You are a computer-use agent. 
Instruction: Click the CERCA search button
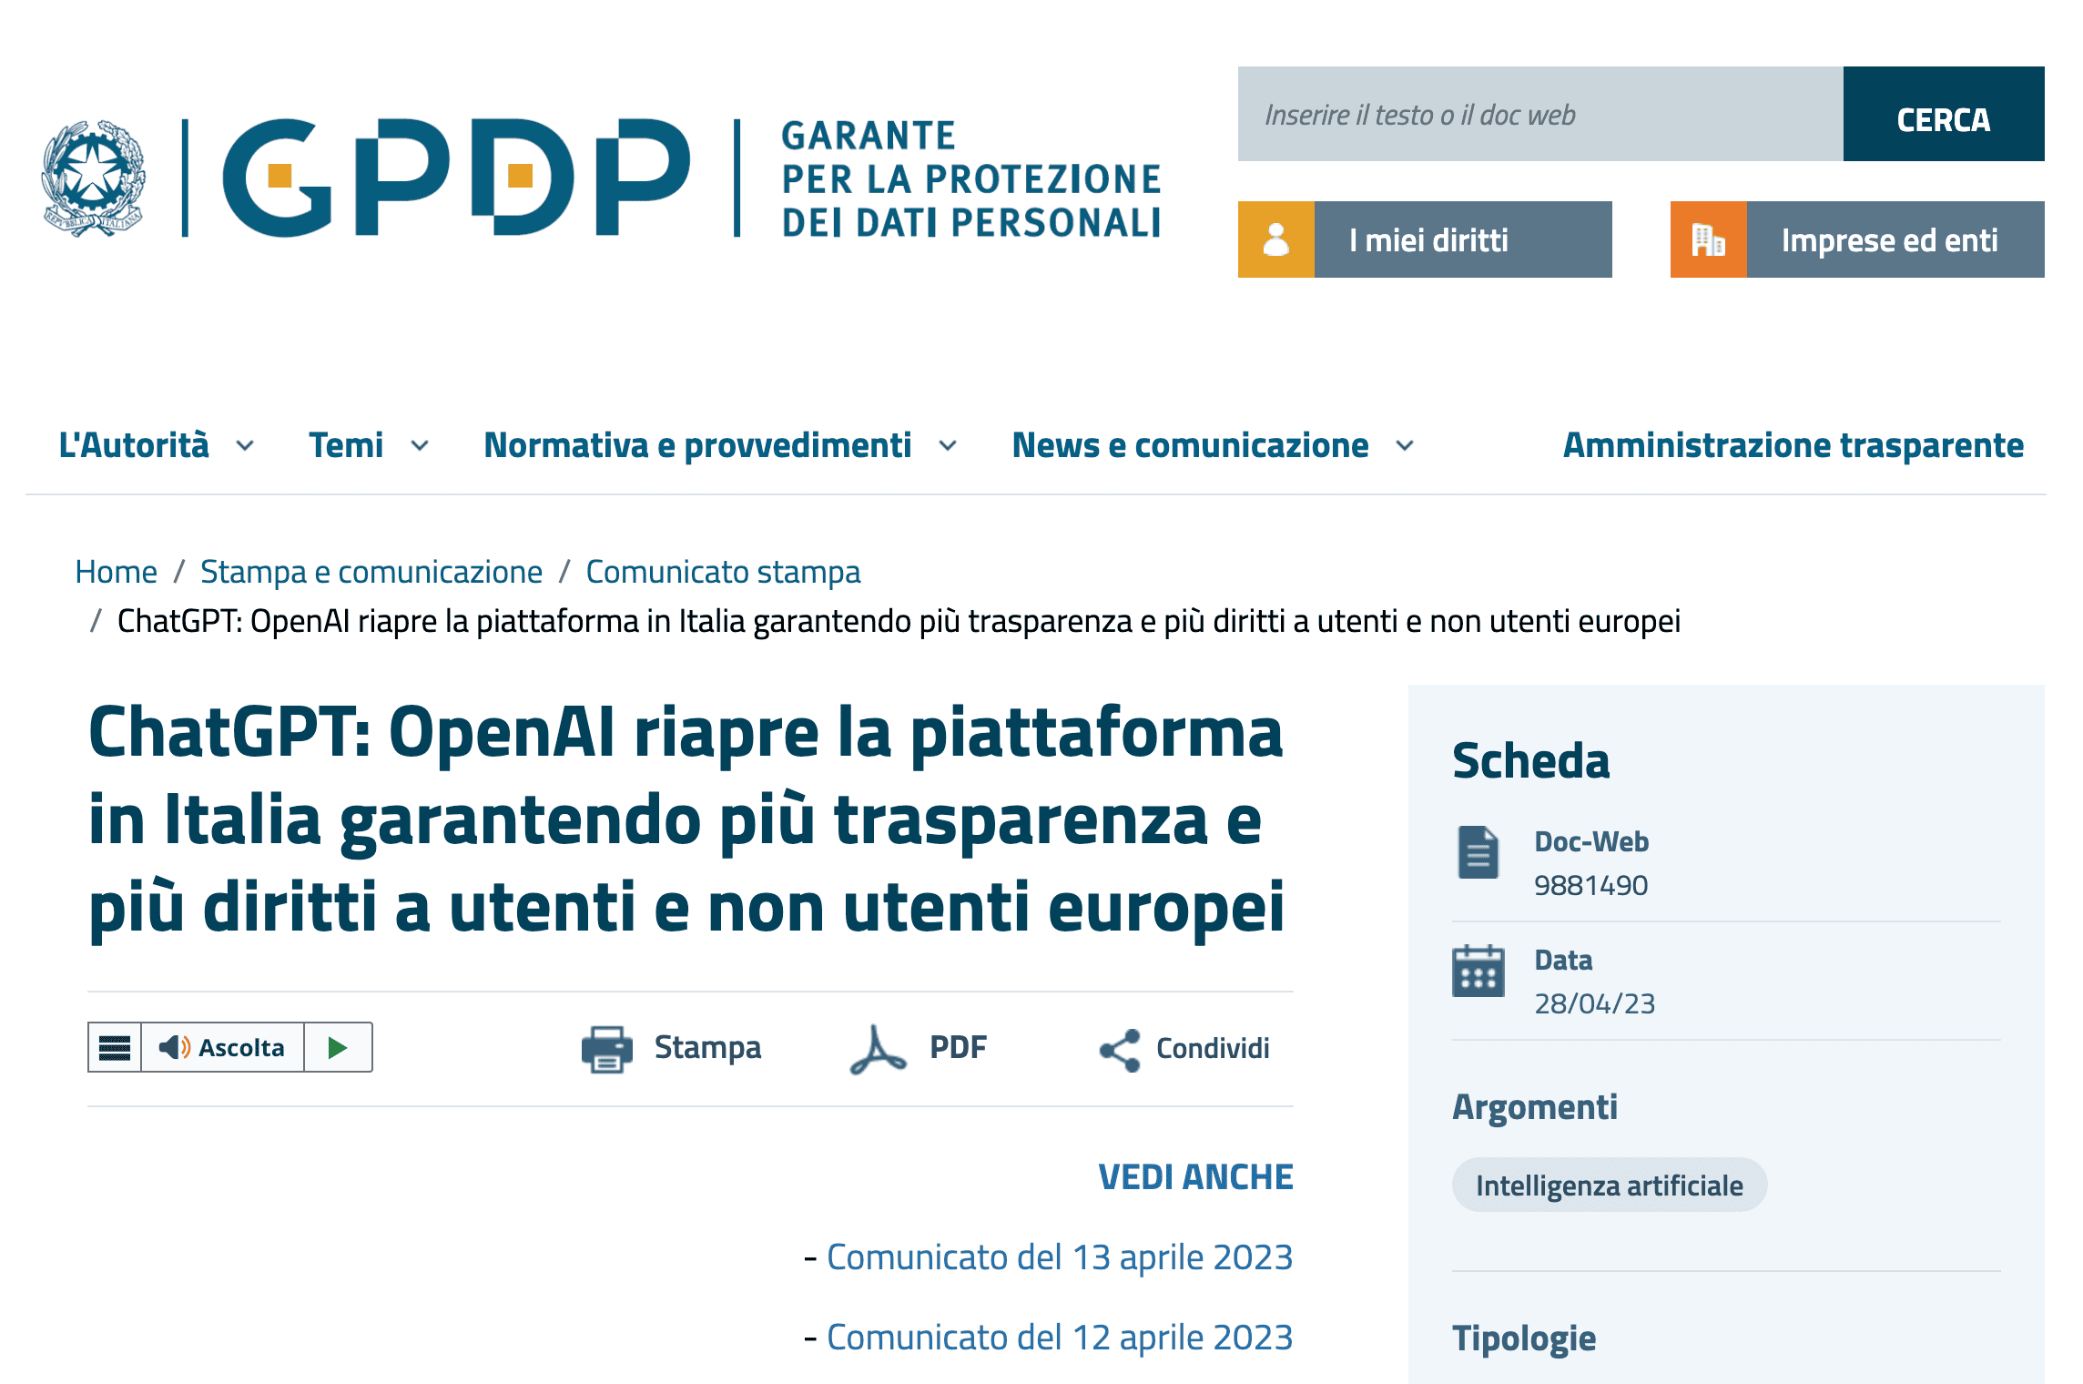tap(1944, 114)
